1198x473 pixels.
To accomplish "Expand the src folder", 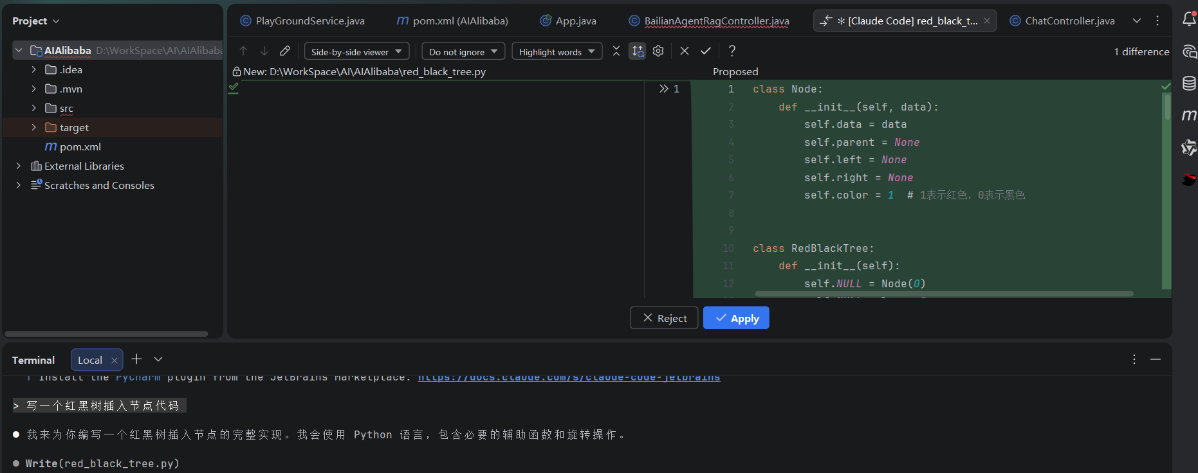I will [34, 108].
